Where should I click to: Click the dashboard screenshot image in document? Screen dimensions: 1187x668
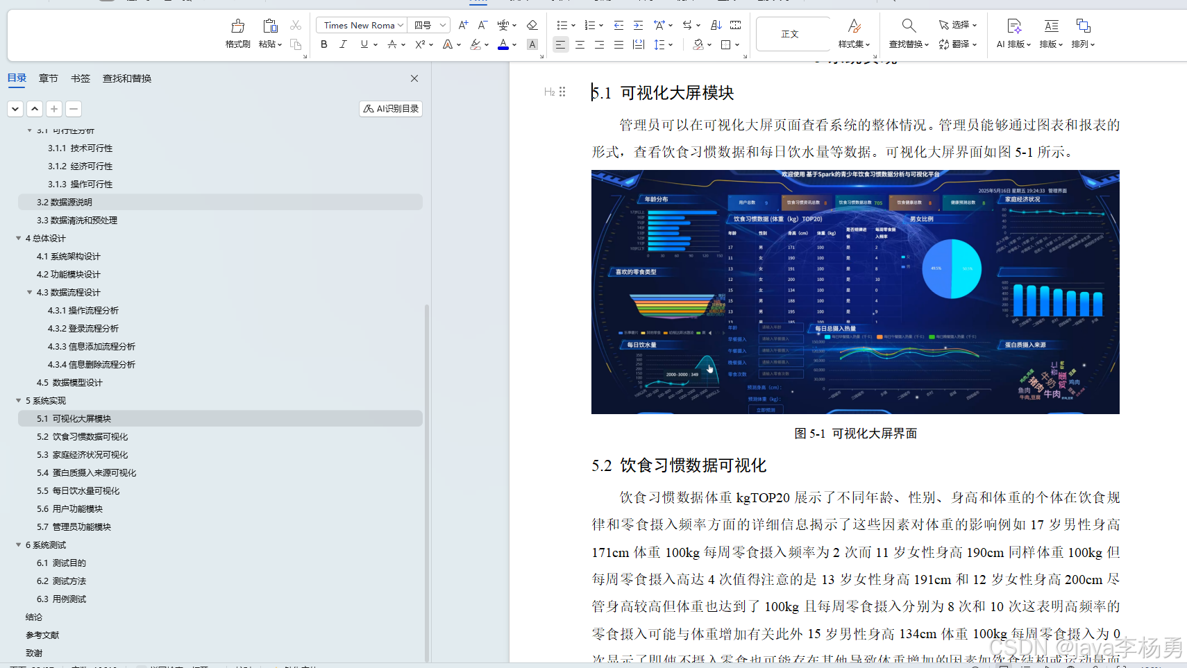pyautogui.click(x=855, y=292)
